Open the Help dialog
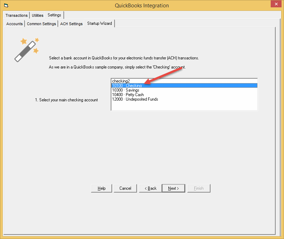Screen dimensions: 284x239 pyautogui.click(x=101, y=188)
